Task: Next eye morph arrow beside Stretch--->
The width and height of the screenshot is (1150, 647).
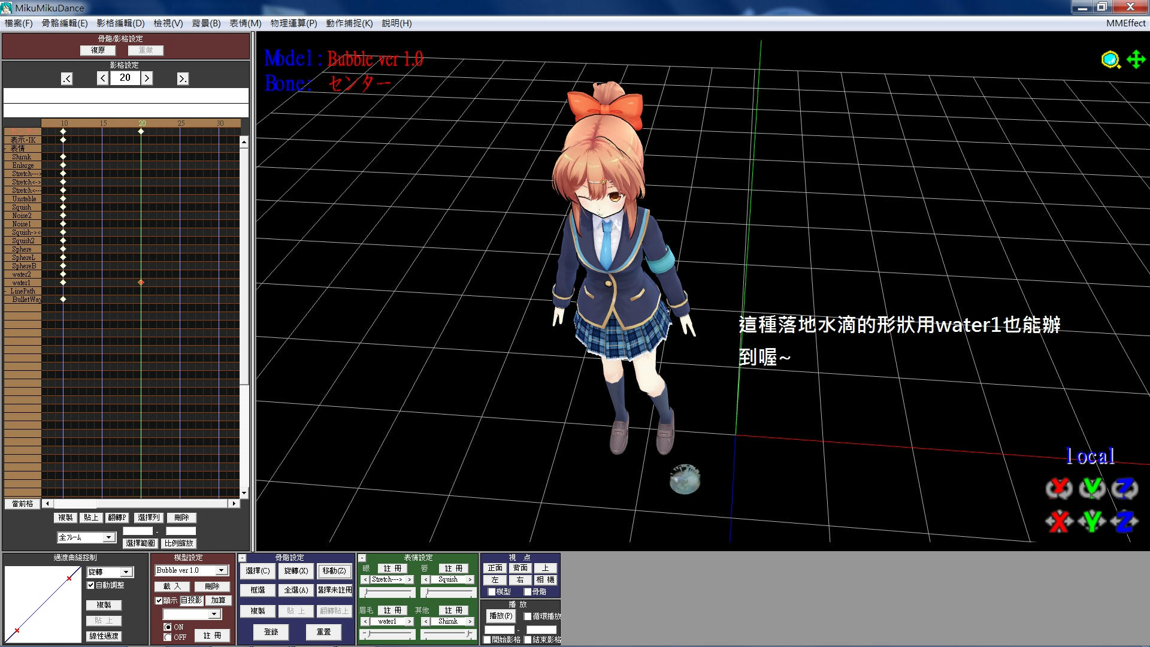Action: (410, 580)
